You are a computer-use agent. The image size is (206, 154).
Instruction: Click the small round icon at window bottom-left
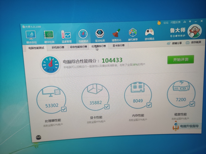[38, 137]
